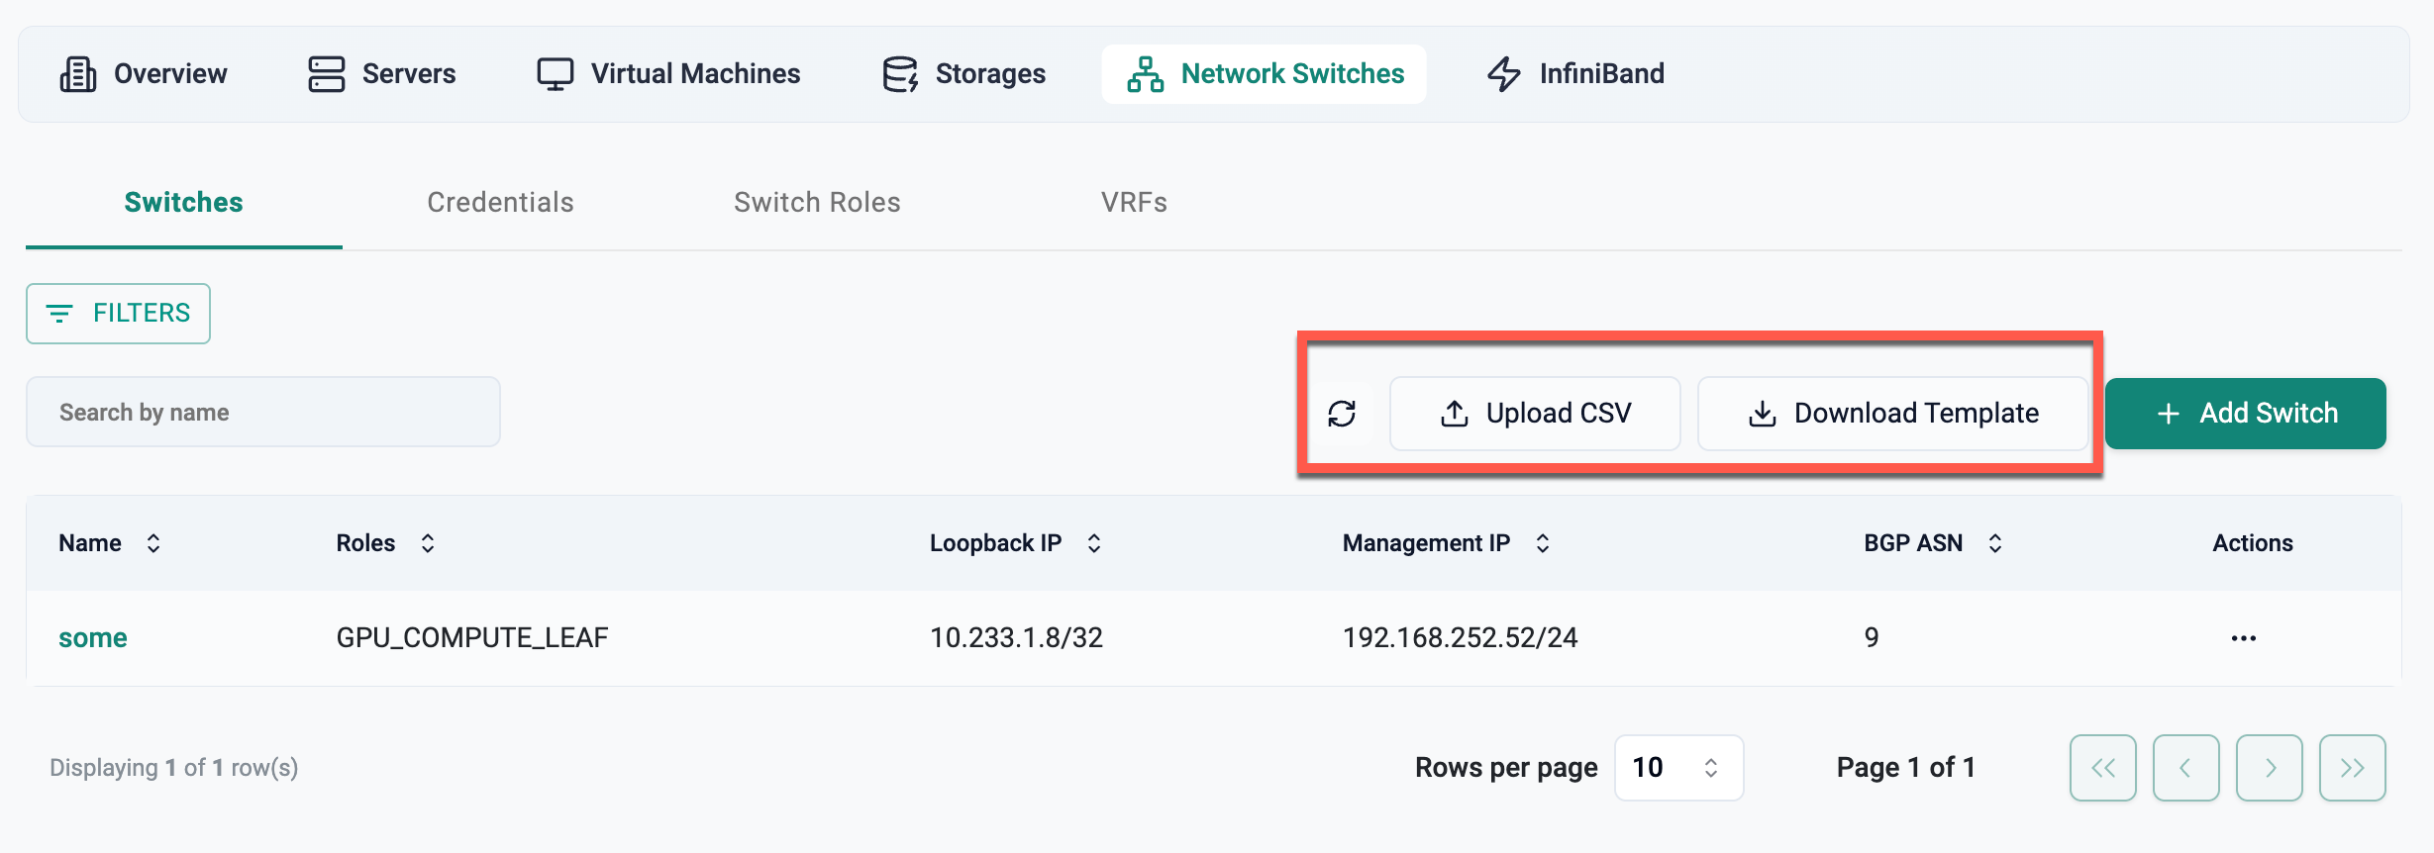Viewport: 2434px width, 853px height.
Task: Go to the previous page arrow
Action: pyautogui.click(x=2185, y=768)
